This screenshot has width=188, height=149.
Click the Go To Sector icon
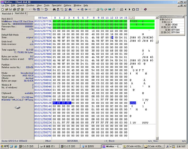tap(82, 9)
